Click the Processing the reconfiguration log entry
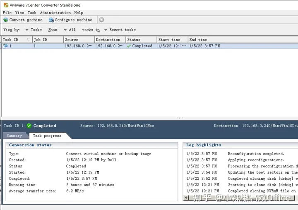 [263, 166]
